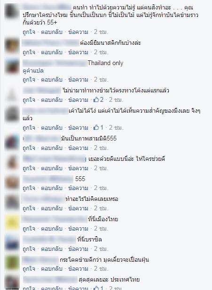Click 'ข้อความ' under the 'ทำอะไรไม่คิดเลยเหรอ' comment
The image size is (212, 290).
click(78, 208)
